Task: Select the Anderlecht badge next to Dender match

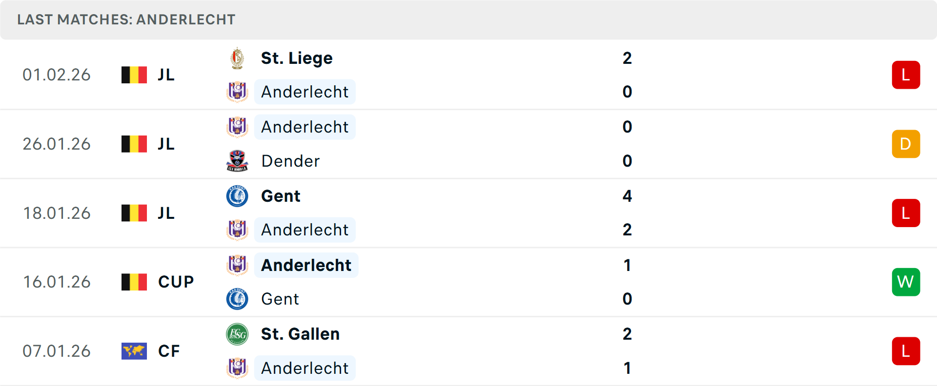Action: pyautogui.click(x=237, y=127)
